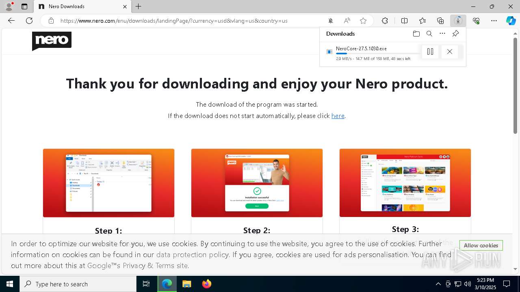Pin the Downloads panel
Image resolution: width=520 pixels, height=292 pixels.
coord(455,34)
